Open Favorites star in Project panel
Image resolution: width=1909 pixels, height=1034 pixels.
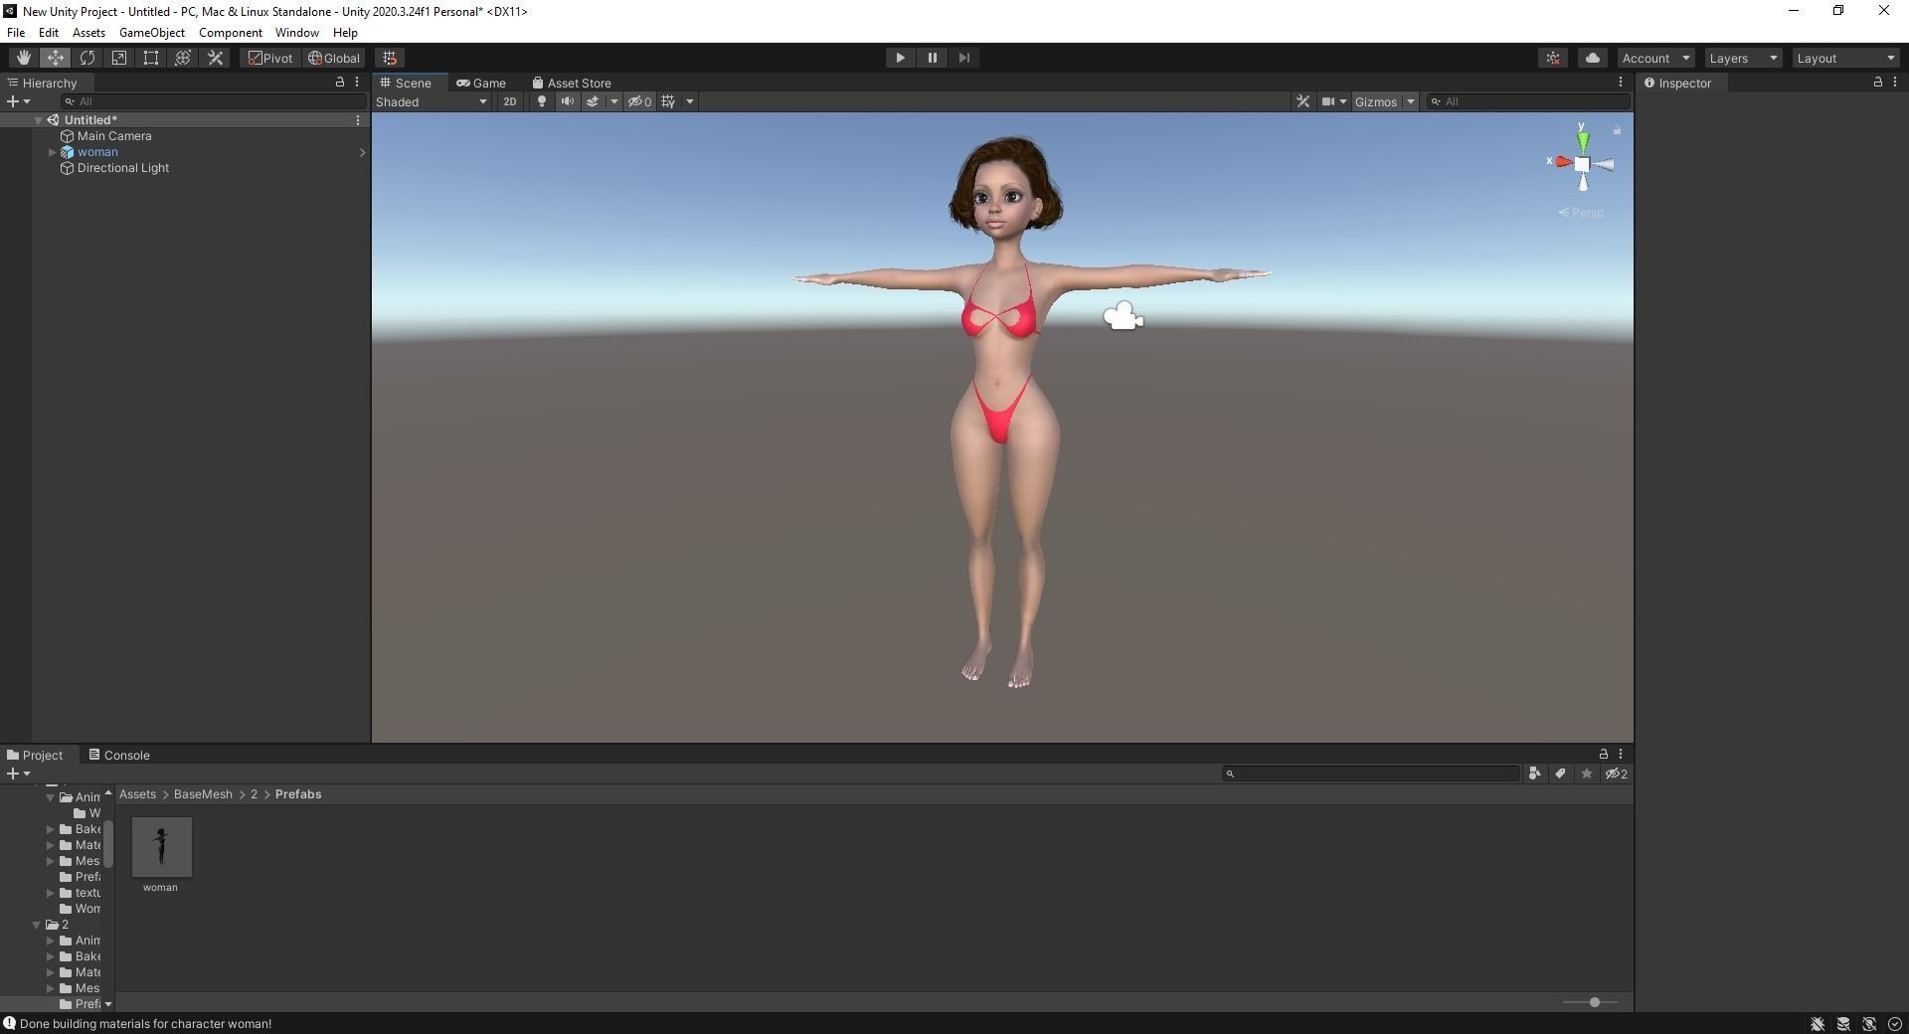coord(1586,774)
